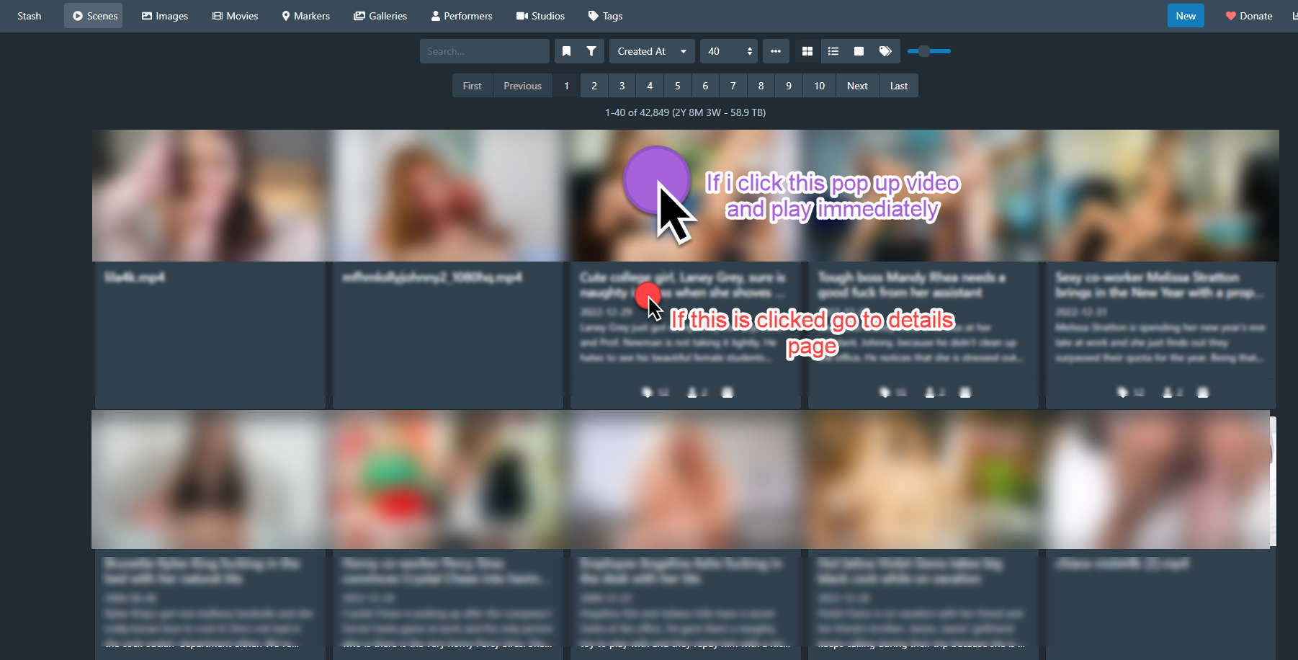Screen dimensions: 1298x660
Task: Click the Stash home brand link
Action: point(30,16)
